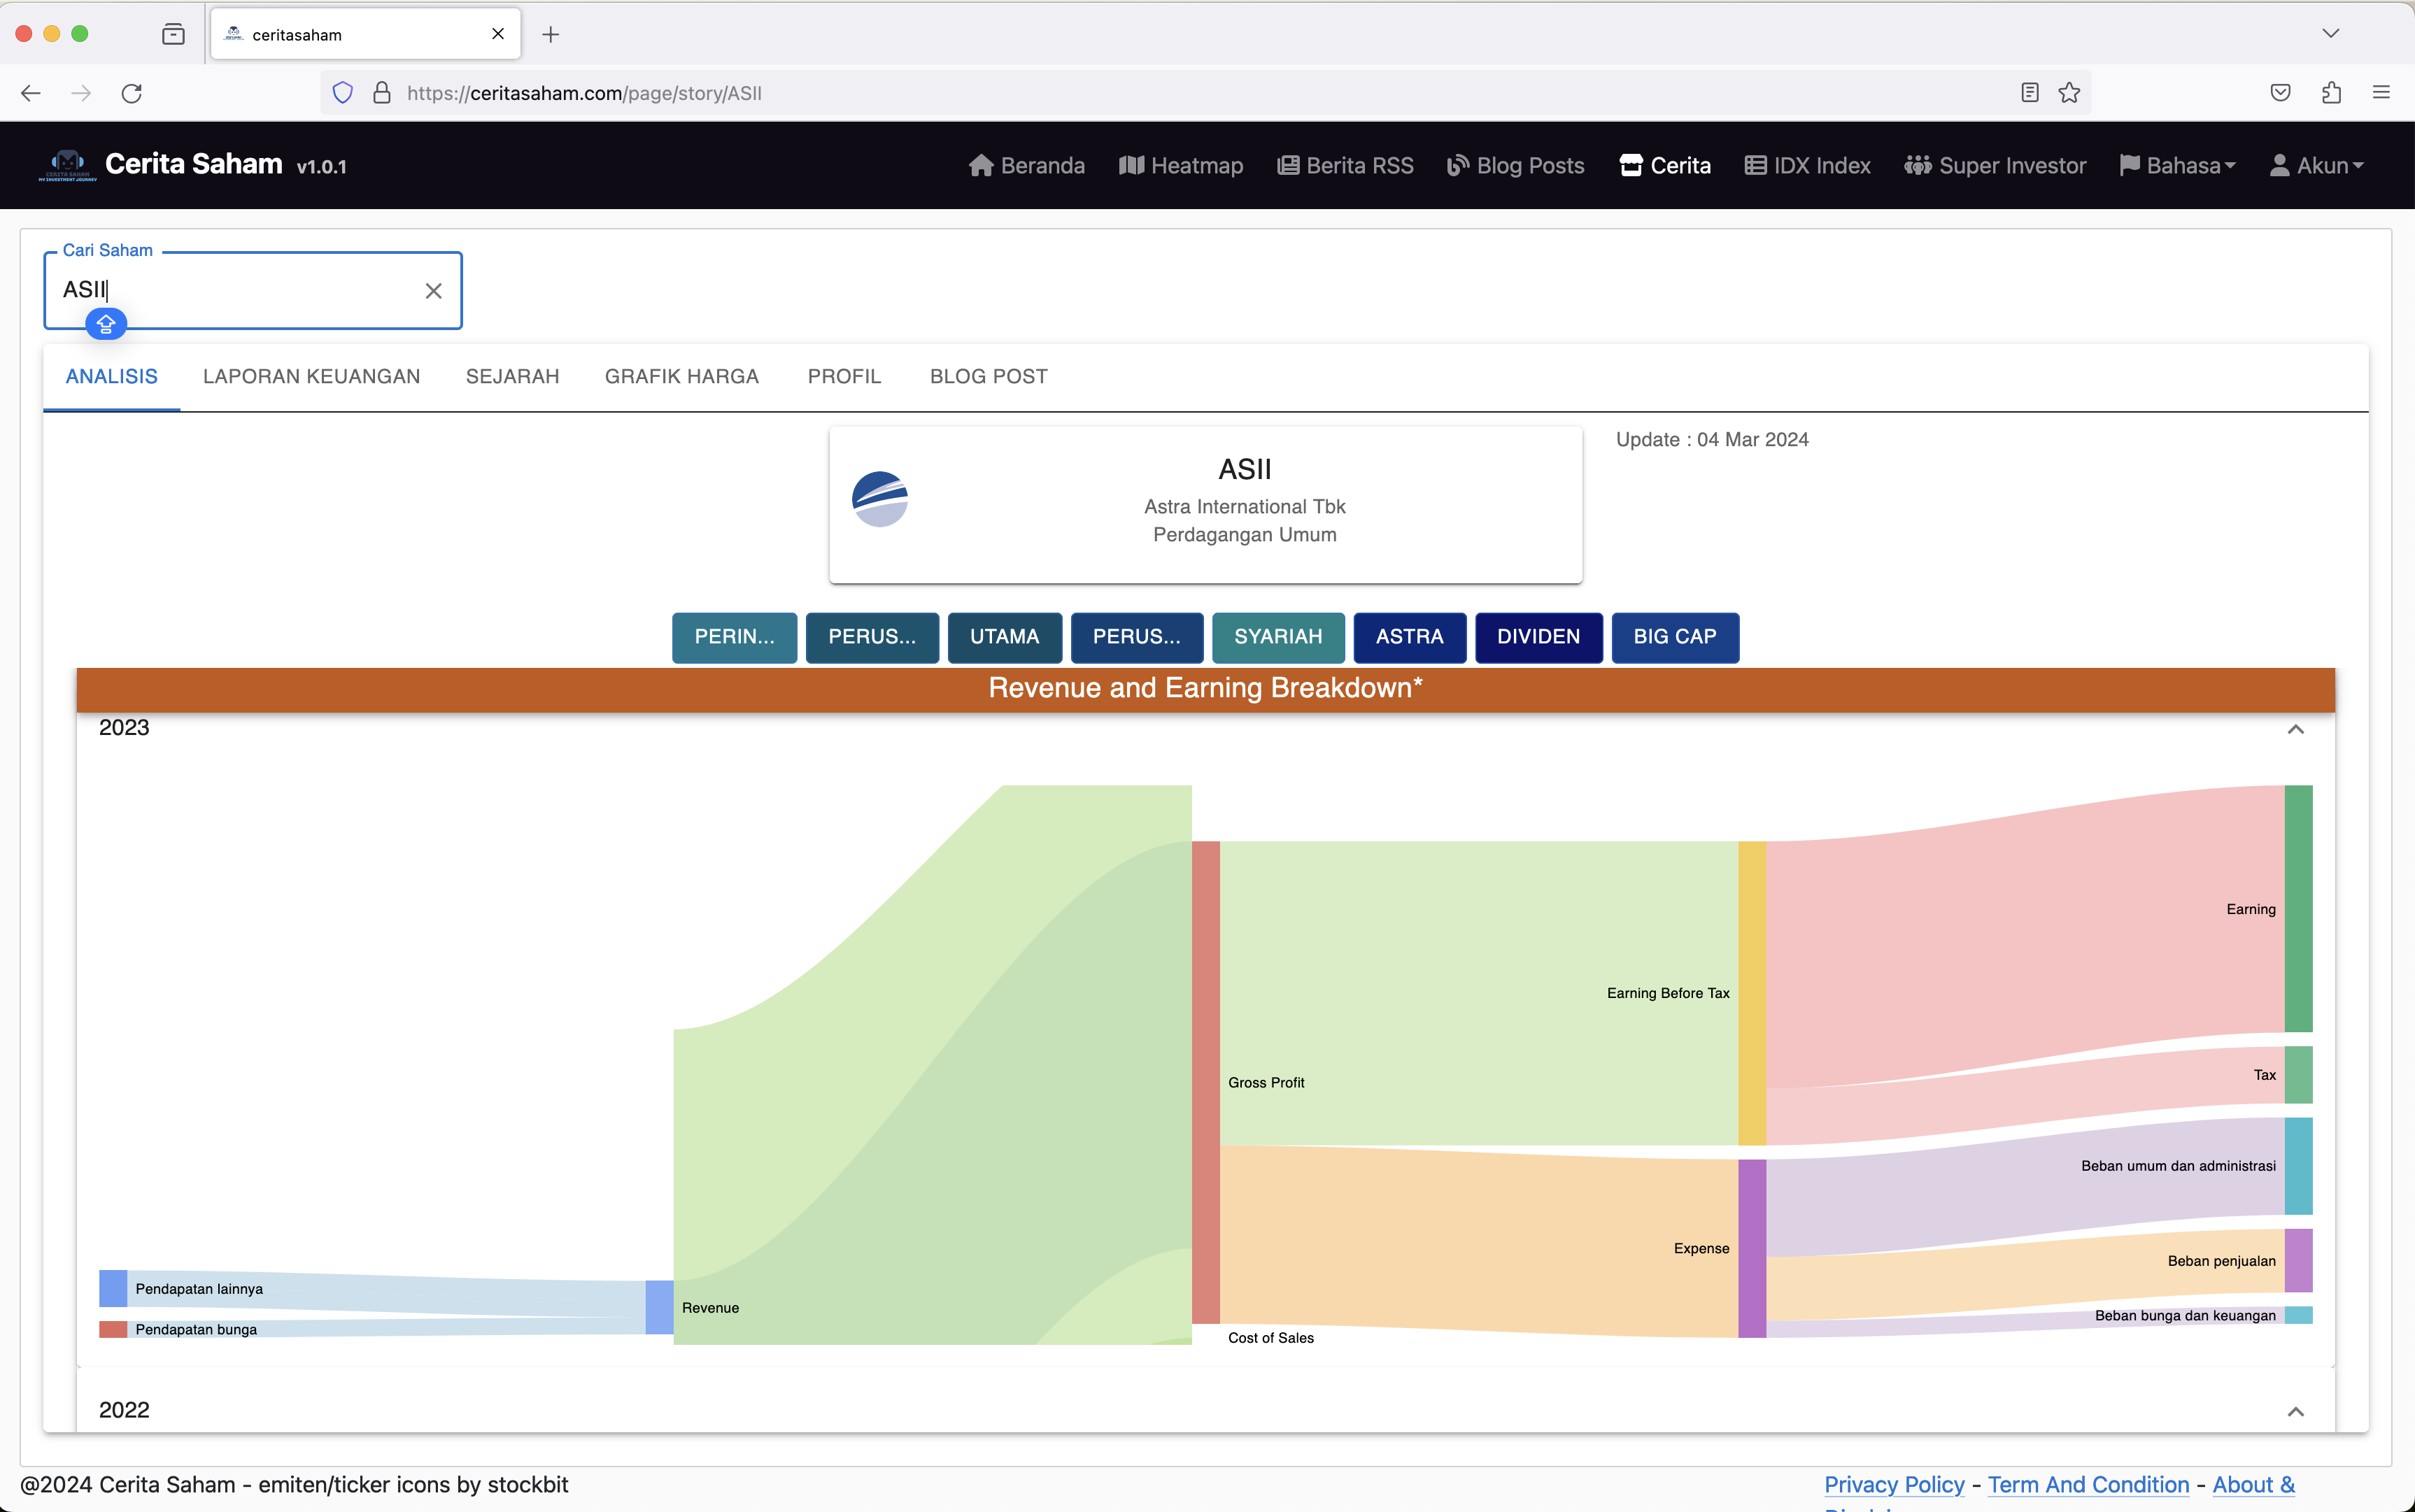This screenshot has width=2415, height=1512.
Task: Click the Tax node bar
Action: click(2298, 1075)
